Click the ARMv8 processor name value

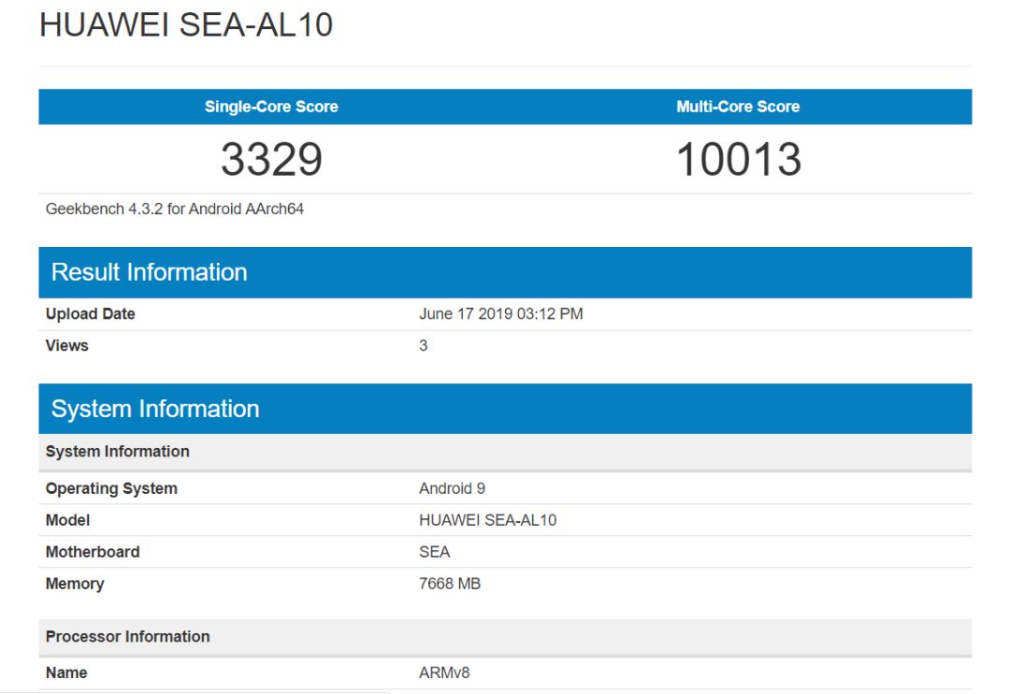click(x=444, y=672)
